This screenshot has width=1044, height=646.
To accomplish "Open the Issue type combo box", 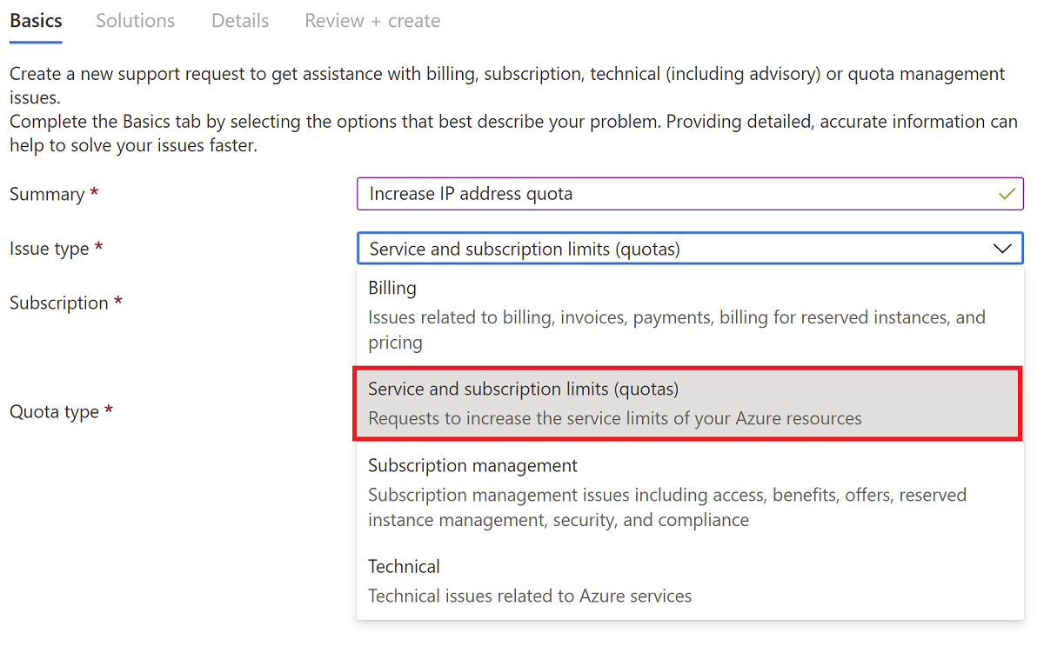I will click(679, 249).
